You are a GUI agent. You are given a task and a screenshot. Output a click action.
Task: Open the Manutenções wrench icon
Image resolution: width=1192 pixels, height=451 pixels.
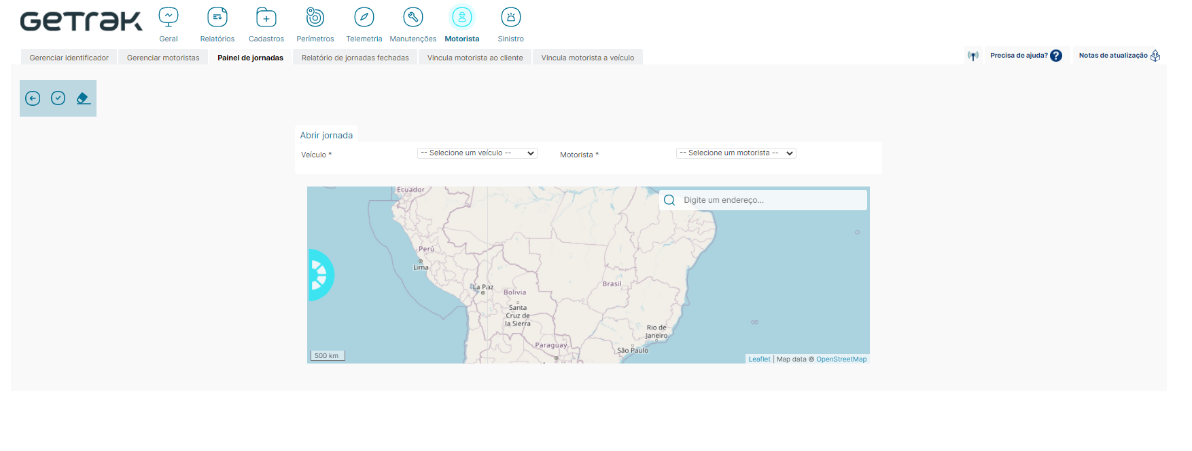point(413,17)
